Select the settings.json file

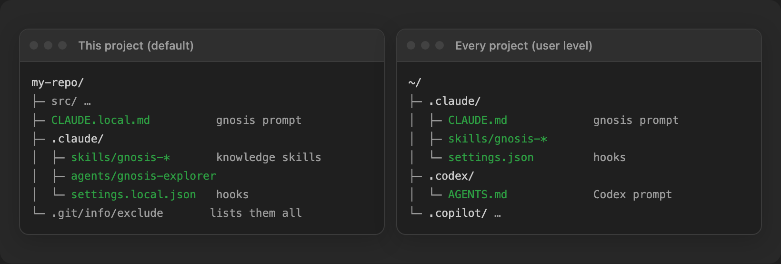click(491, 157)
